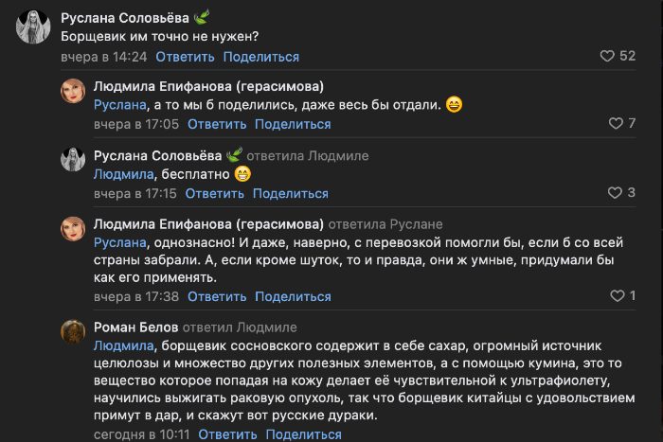Share the comment posted вчера в 14:24
This screenshot has width=663, height=442.
coord(260,57)
